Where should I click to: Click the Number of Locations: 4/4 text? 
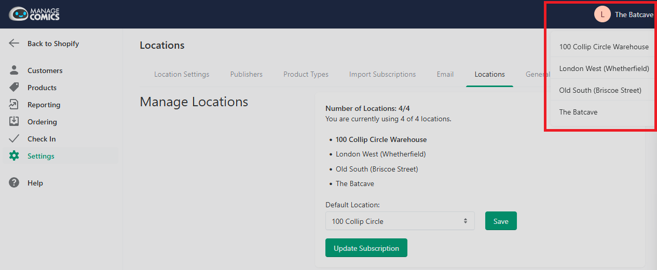(x=367, y=108)
